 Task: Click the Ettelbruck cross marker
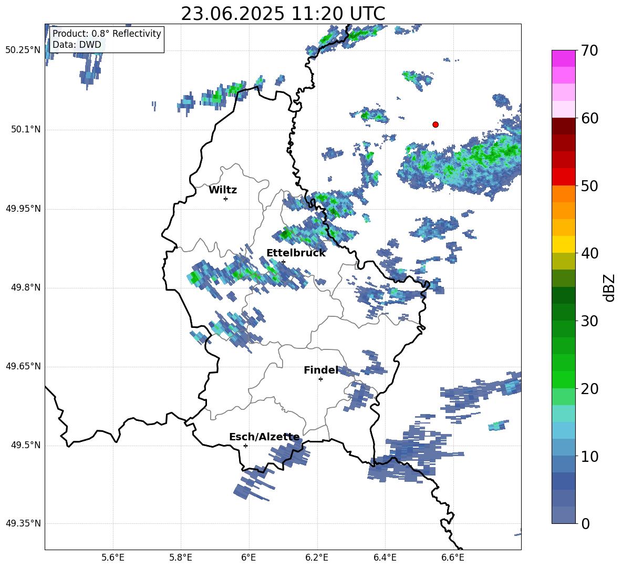283,262
